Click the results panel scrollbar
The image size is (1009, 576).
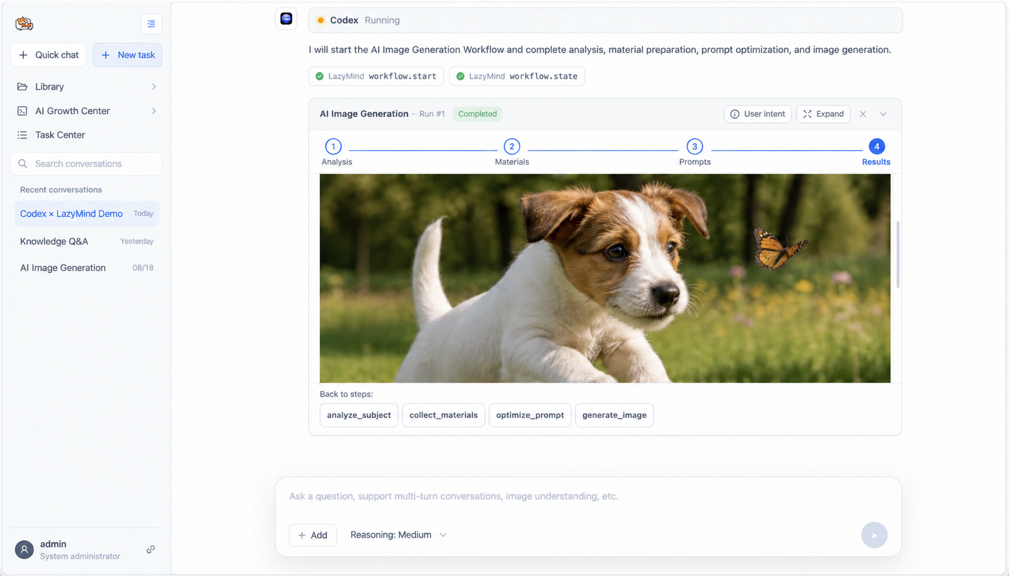[898, 255]
